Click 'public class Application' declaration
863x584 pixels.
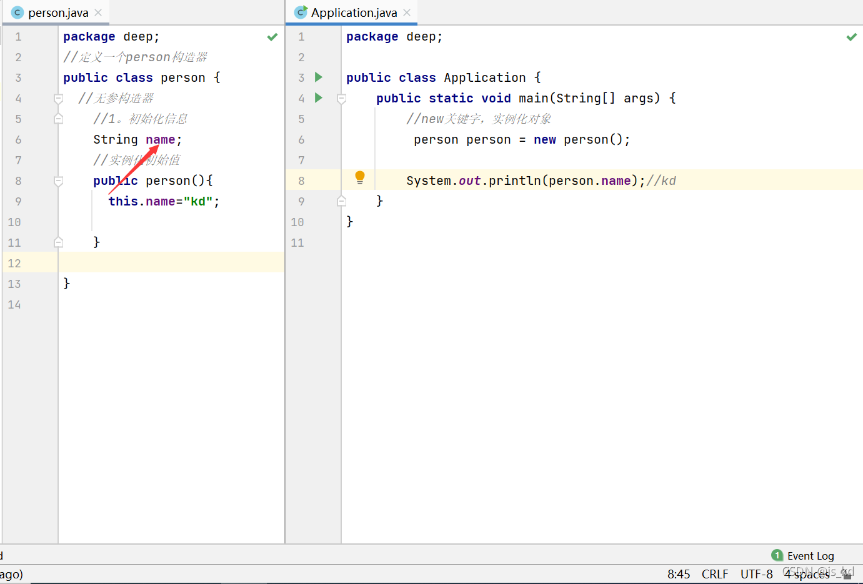coord(436,77)
